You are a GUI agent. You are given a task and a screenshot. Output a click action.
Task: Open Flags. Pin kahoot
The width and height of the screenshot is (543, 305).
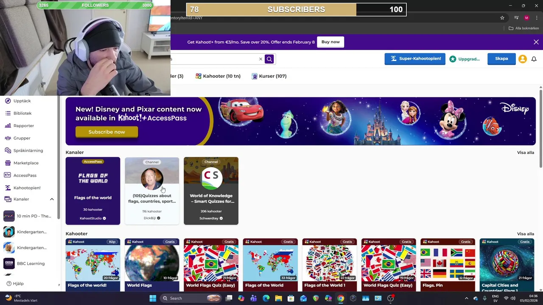point(448,265)
